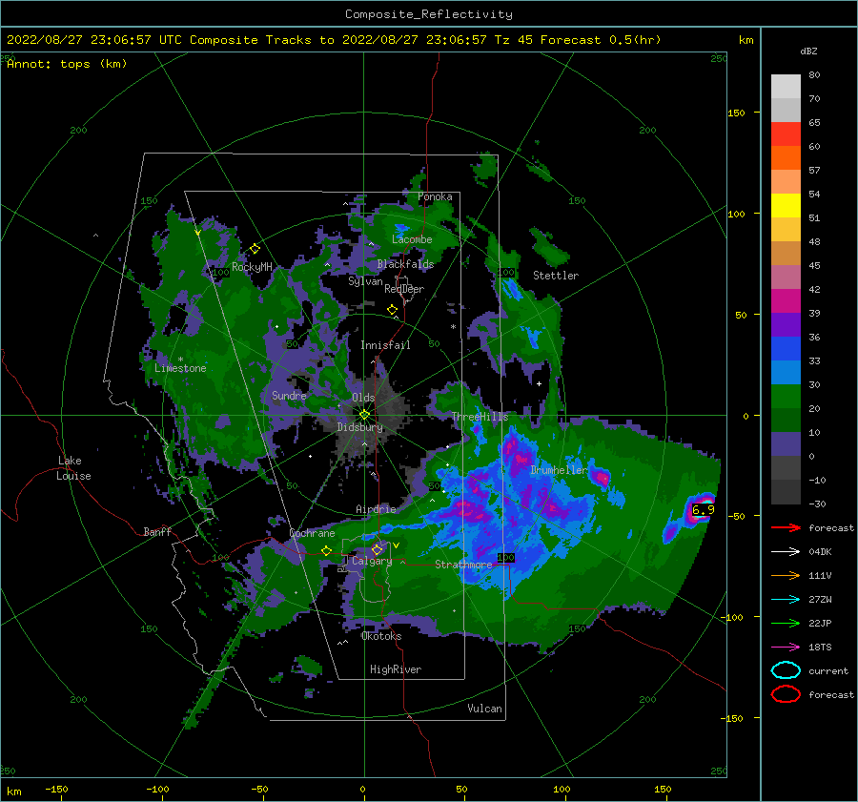858x802 pixels.
Task: Click the UTC timestamp header line
Action: click(x=334, y=40)
